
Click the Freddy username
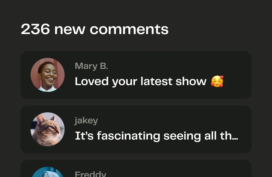[x=90, y=174]
